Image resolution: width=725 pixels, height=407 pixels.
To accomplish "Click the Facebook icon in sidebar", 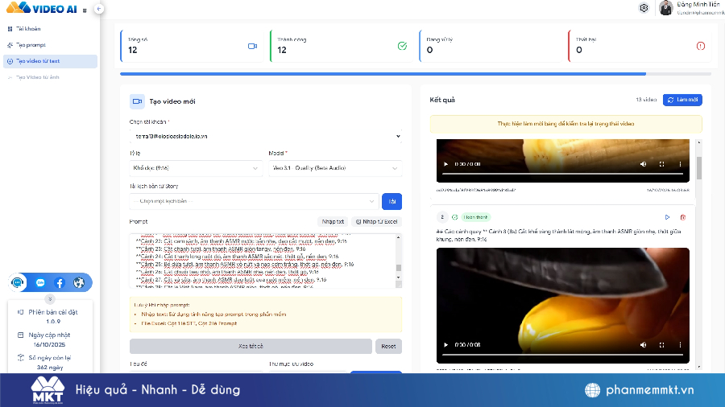I will click(60, 283).
